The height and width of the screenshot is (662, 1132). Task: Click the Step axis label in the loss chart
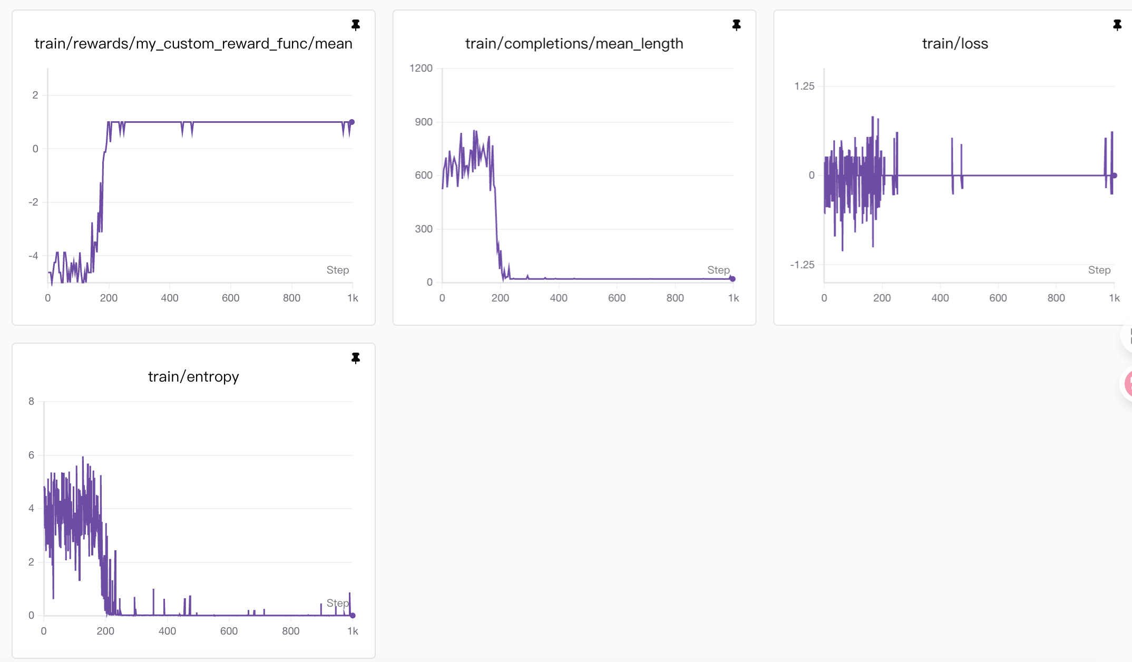(1099, 270)
